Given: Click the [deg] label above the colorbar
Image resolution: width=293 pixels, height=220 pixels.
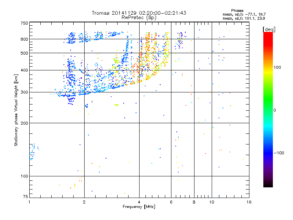Looking at the screenshot, I should (x=269, y=29).
